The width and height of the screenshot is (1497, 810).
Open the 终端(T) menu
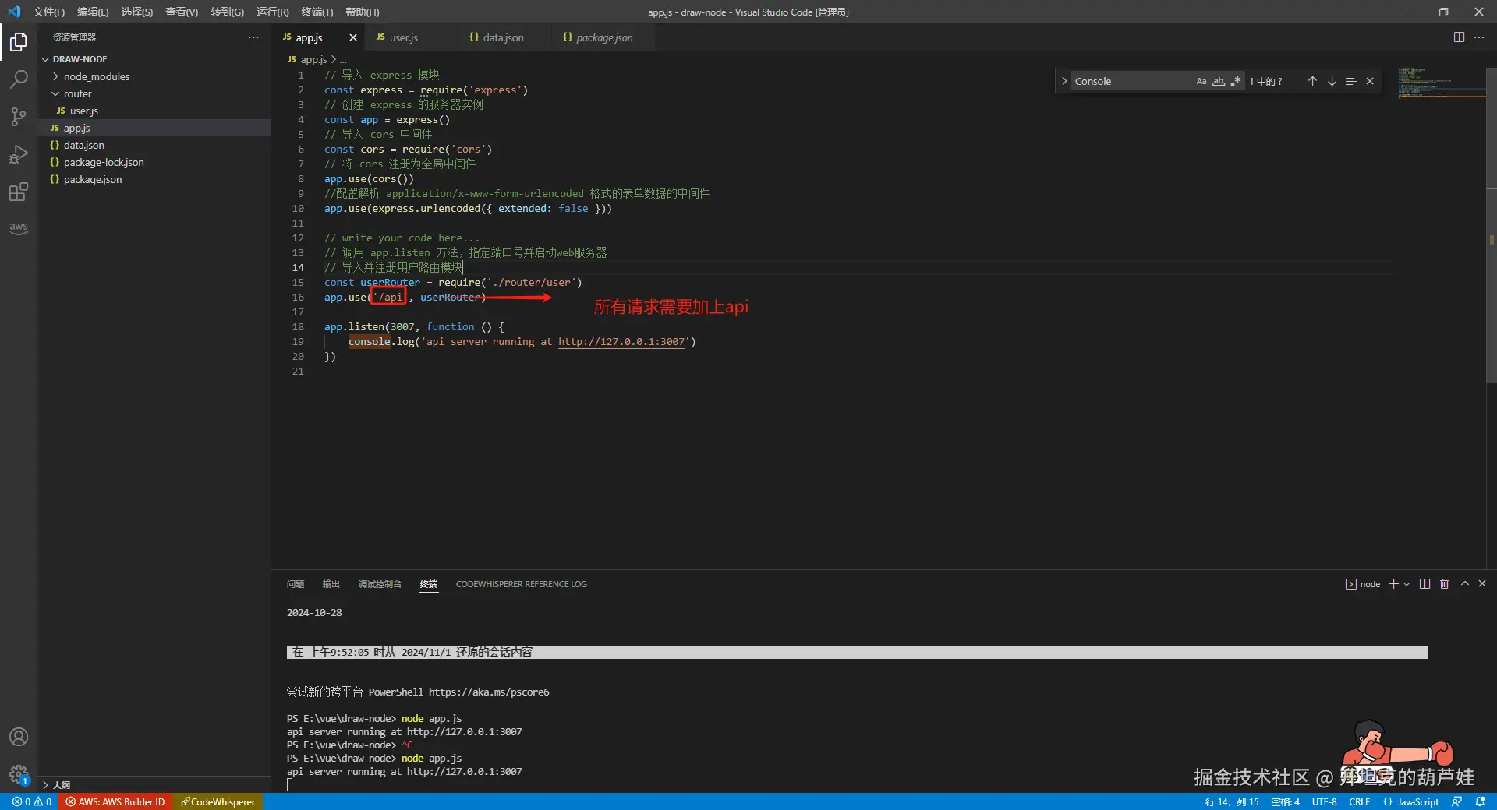[x=317, y=12]
